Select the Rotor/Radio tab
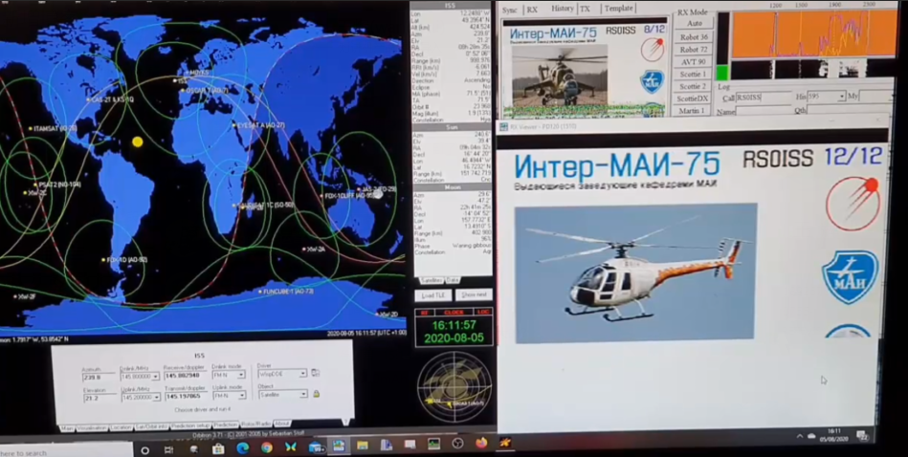The height and width of the screenshot is (457, 908). pos(256,424)
